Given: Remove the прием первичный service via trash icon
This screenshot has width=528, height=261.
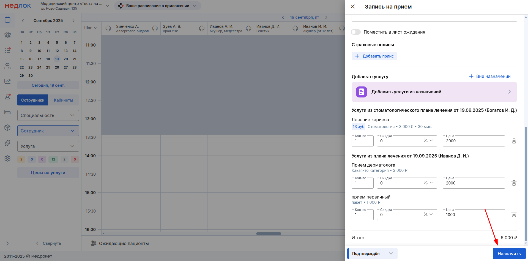Looking at the screenshot, I should tap(514, 215).
